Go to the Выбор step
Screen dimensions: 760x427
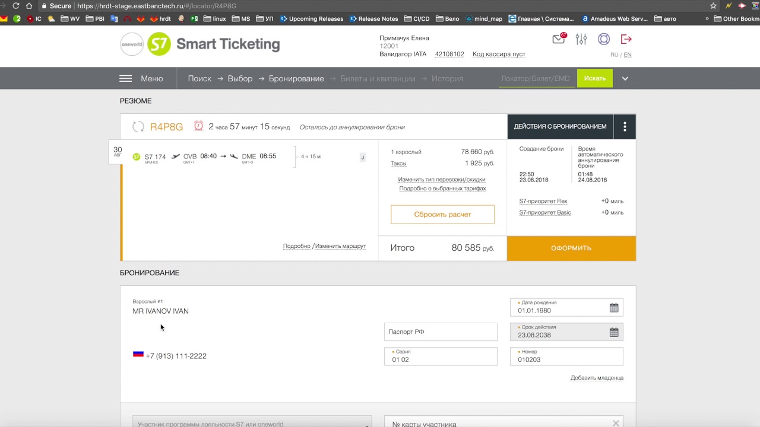(240, 78)
